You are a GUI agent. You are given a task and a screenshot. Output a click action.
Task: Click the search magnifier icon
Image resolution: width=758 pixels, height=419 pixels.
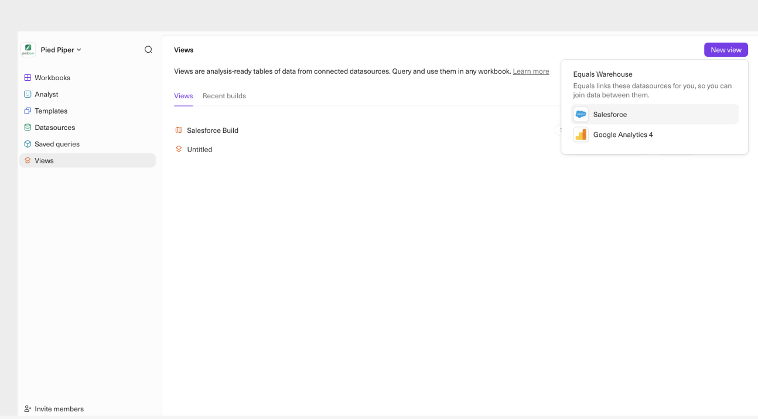click(148, 50)
